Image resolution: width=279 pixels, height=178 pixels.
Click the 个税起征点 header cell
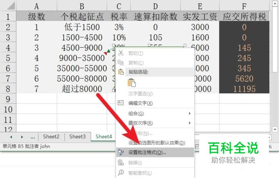(82, 17)
